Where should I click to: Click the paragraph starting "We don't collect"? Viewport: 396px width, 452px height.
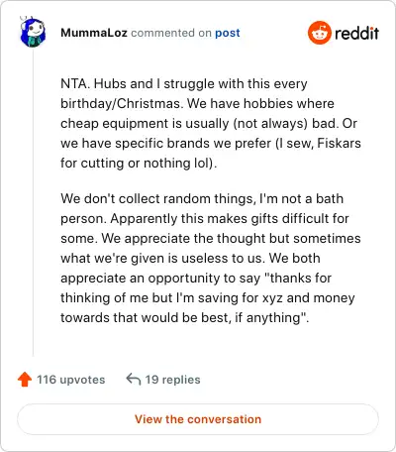tap(211, 258)
